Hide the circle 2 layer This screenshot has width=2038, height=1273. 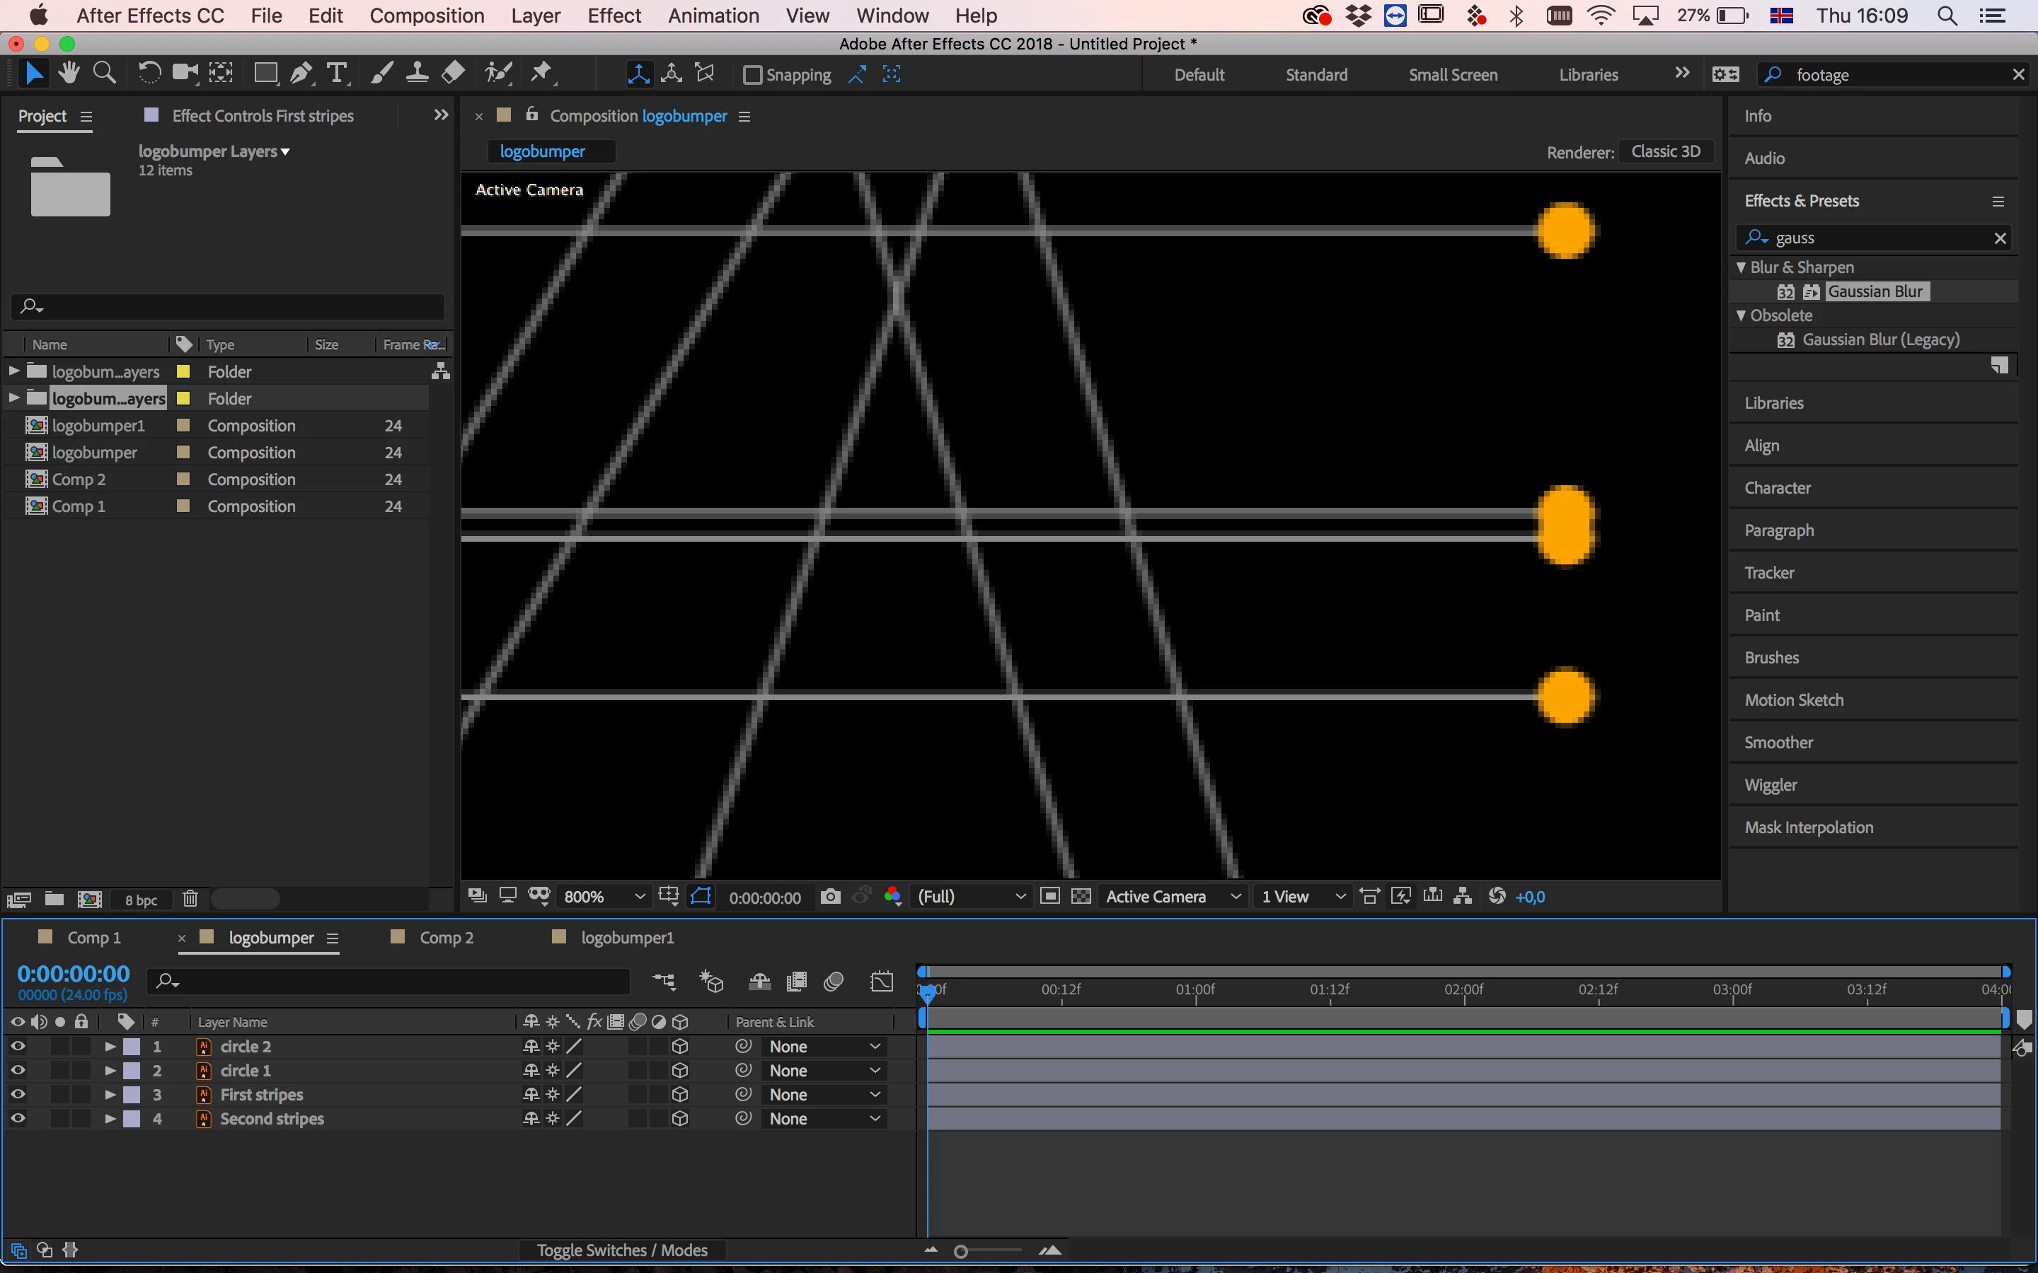click(17, 1047)
